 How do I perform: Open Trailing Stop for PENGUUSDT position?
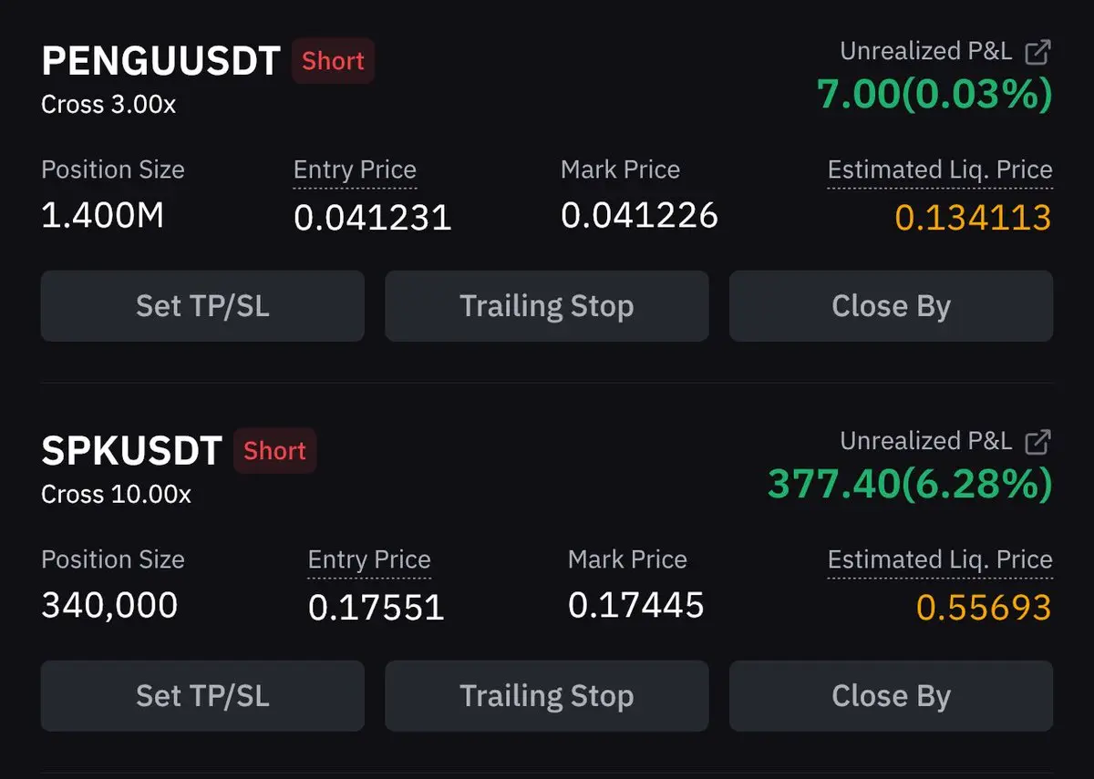point(547,306)
